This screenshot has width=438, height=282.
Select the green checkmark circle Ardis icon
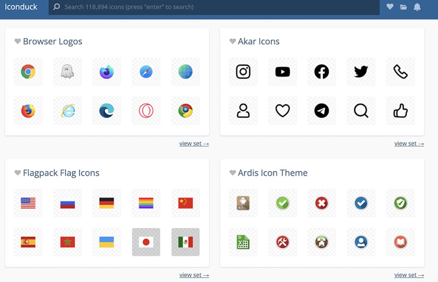click(283, 203)
